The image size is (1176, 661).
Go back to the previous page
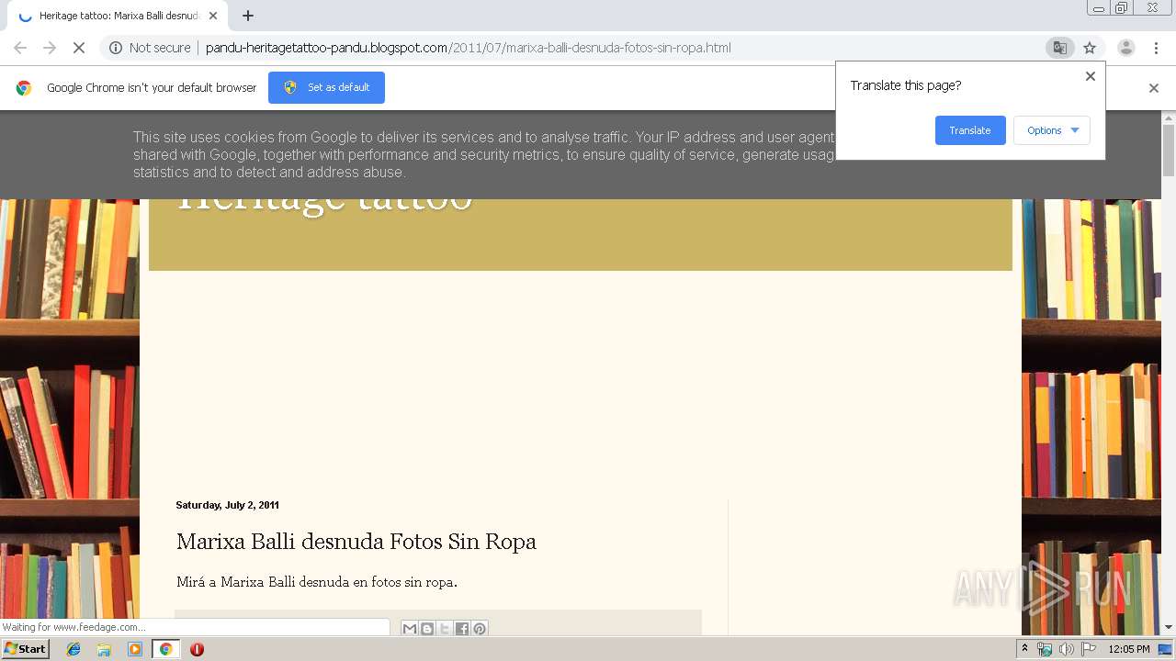20,48
